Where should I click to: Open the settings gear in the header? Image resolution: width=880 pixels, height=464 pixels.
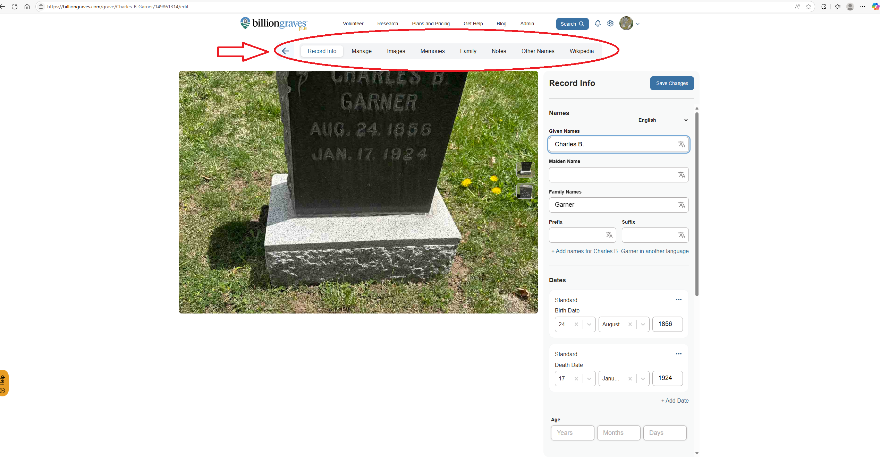pos(610,24)
